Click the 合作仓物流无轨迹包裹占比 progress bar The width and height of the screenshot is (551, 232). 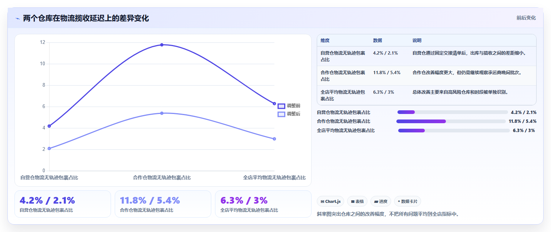[x=451, y=121]
